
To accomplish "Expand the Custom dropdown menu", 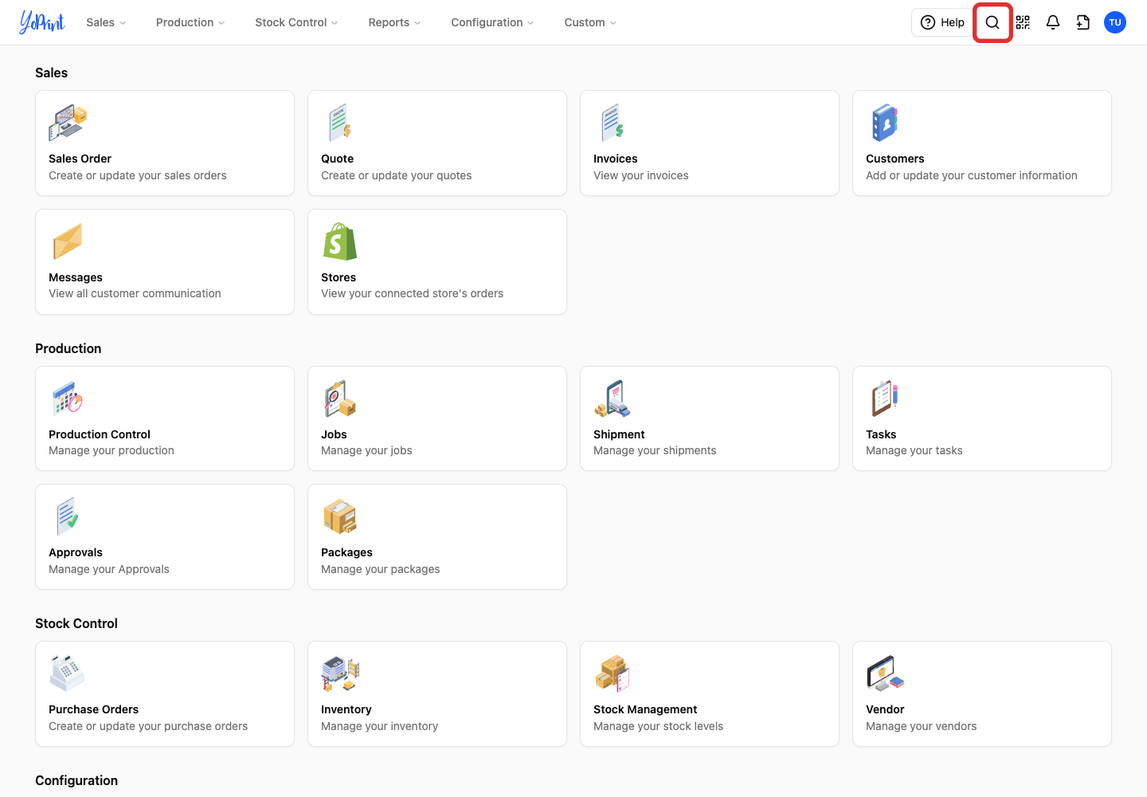I will tap(590, 22).
